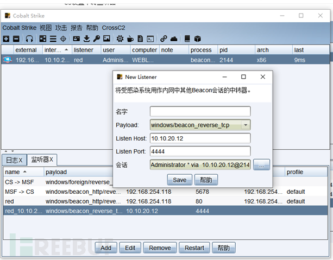Open listeners via the headphones icon
Screen dimensions: 333x260
tap(29, 39)
